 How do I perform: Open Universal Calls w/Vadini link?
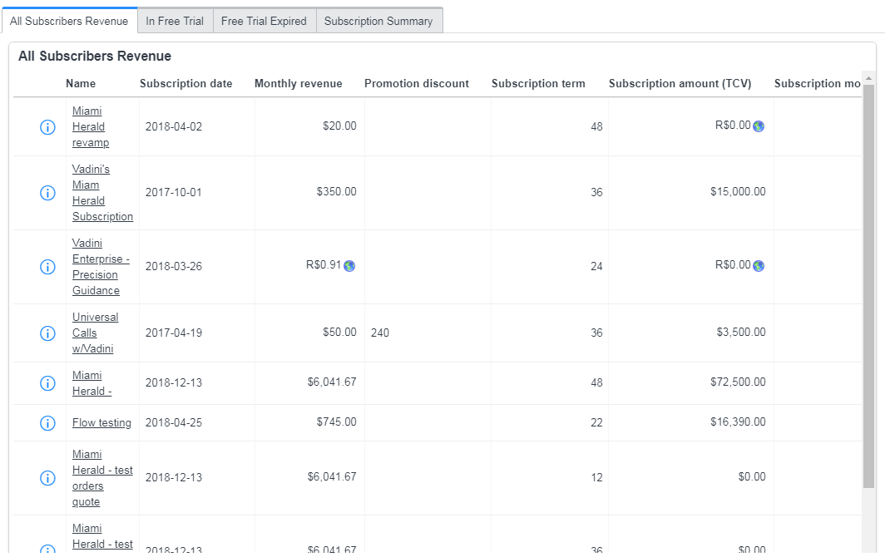(95, 333)
